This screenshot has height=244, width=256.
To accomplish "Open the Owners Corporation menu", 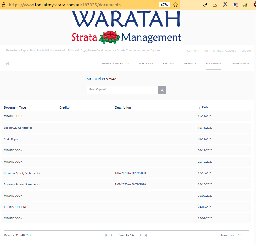I will click(115, 63).
